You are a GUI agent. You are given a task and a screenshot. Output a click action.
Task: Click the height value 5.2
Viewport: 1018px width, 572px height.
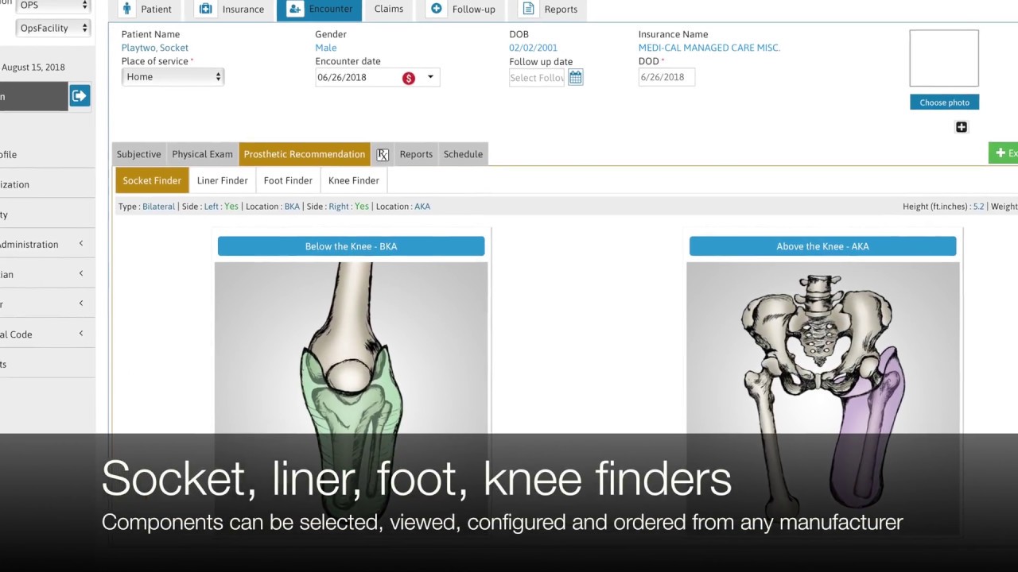(x=978, y=207)
